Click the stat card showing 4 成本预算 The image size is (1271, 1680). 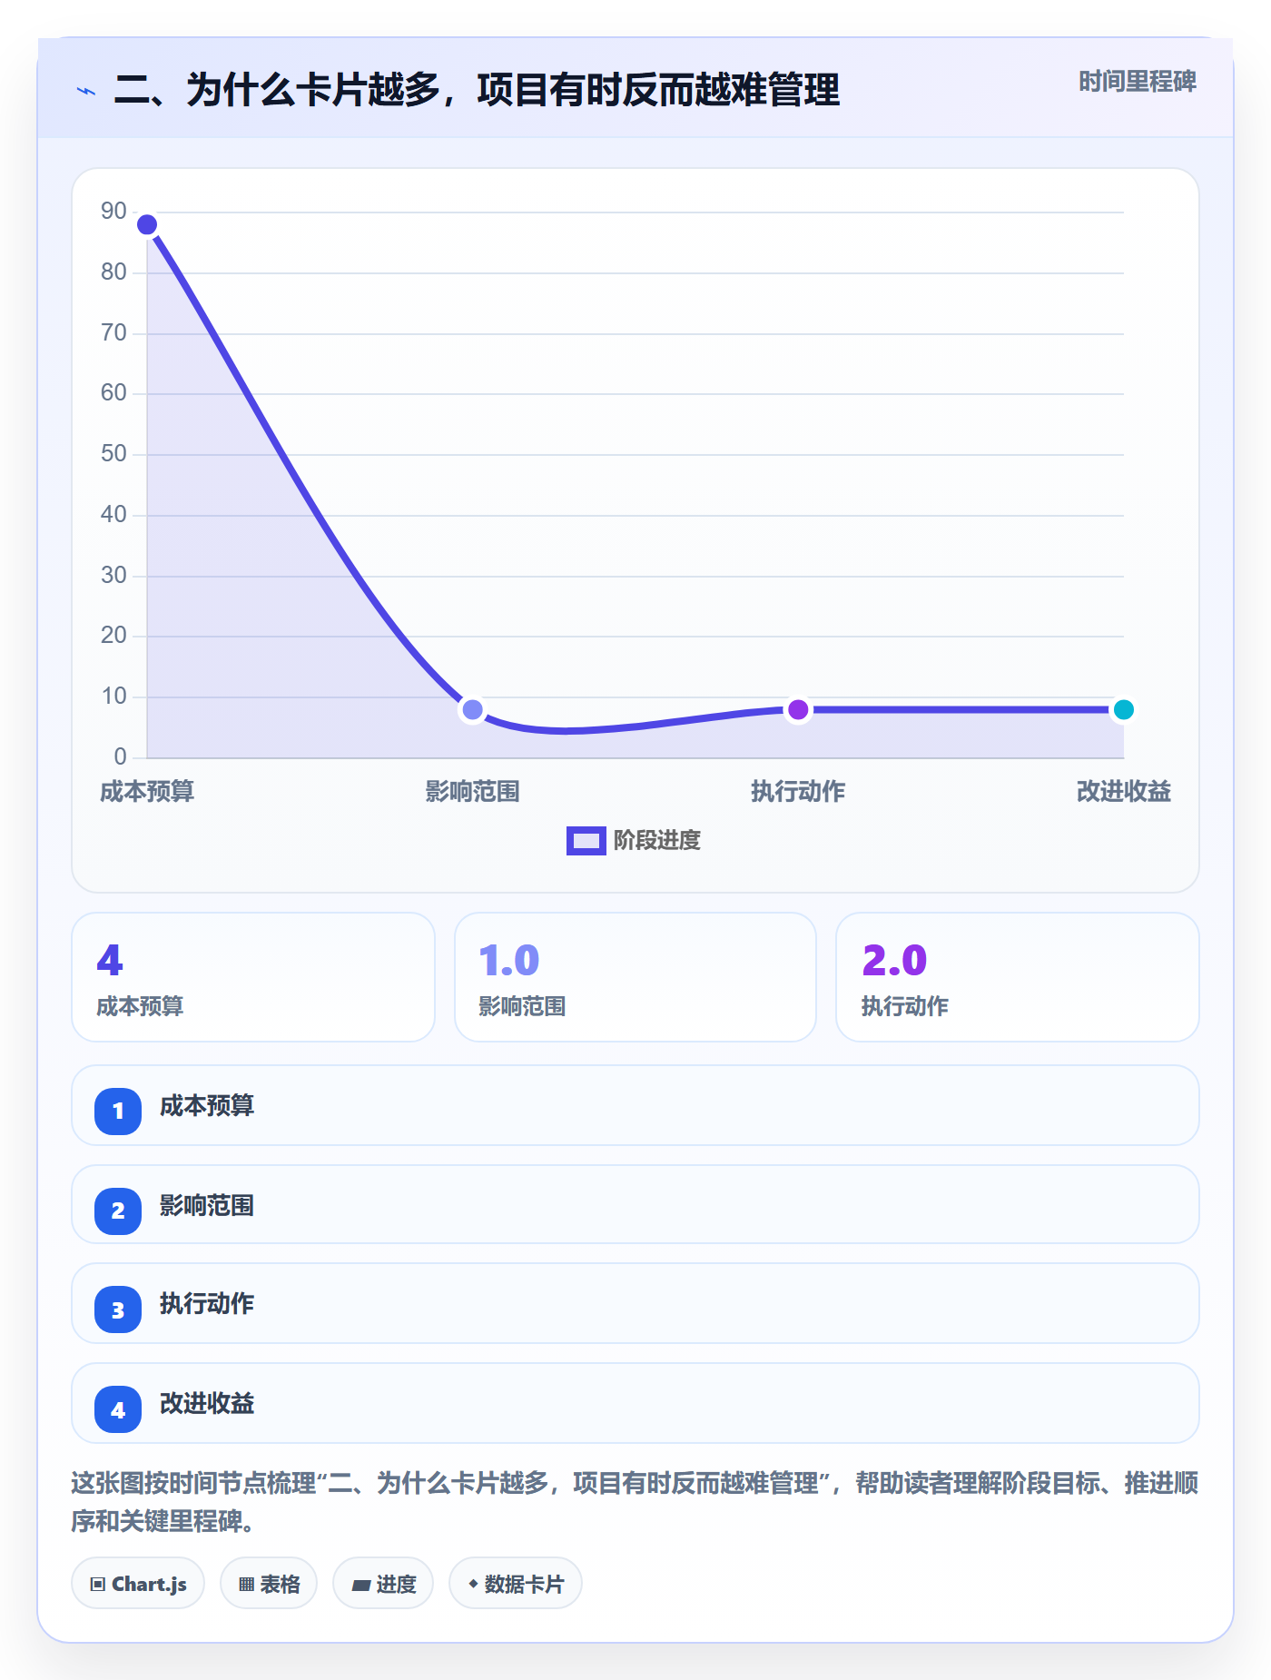[x=253, y=977]
